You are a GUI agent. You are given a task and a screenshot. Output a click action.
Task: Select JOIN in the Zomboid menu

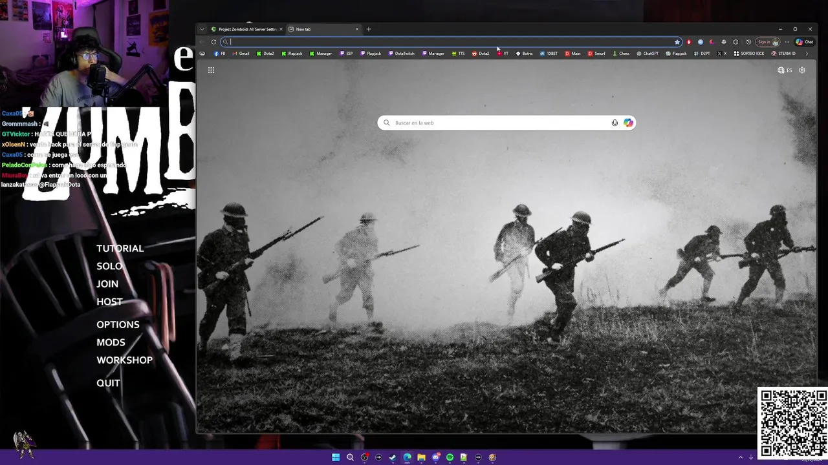[x=107, y=284]
